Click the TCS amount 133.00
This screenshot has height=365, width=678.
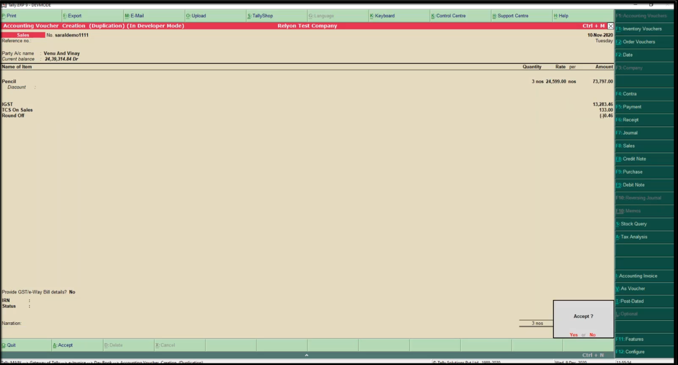[x=606, y=110]
